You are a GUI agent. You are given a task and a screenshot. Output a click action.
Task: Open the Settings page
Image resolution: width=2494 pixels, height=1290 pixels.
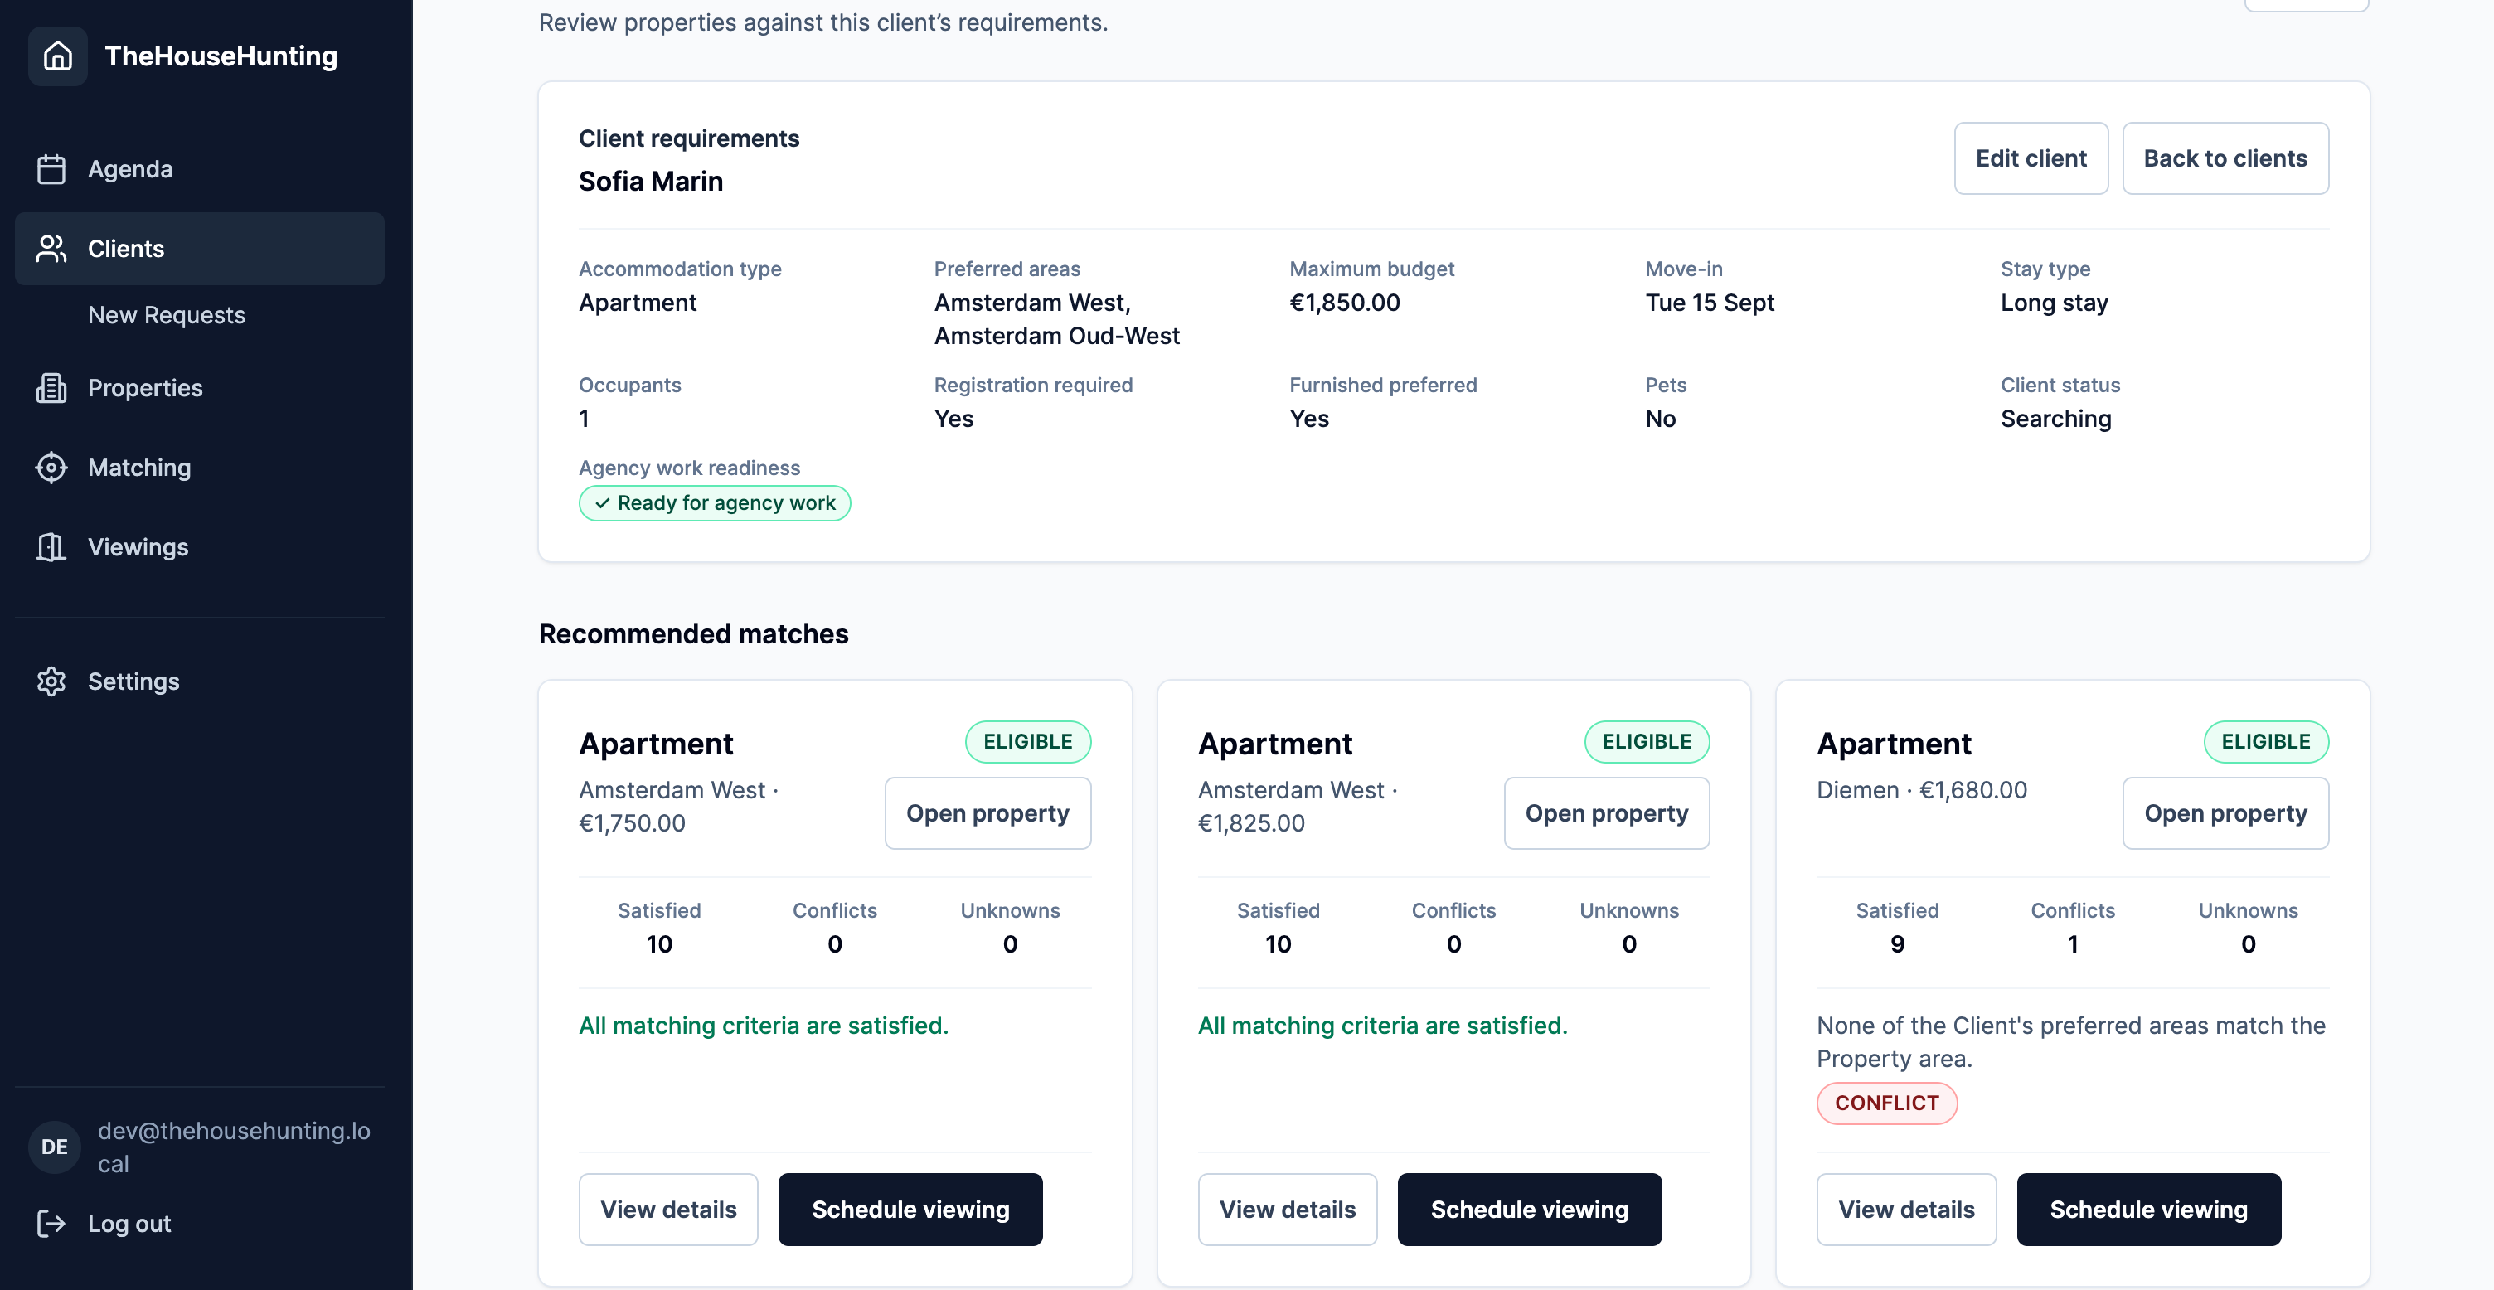coord(200,681)
